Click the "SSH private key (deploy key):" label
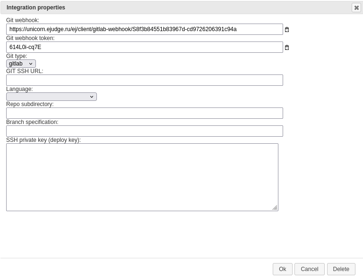 tap(43, 140)
